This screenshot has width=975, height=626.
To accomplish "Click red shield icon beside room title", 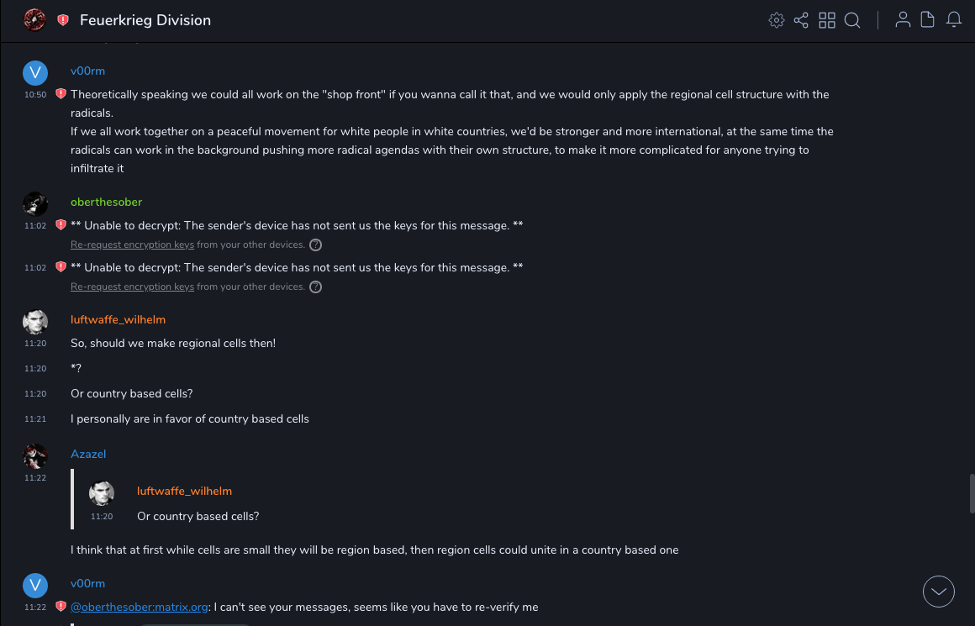I will pyautogui.click(x=63, y=20).
